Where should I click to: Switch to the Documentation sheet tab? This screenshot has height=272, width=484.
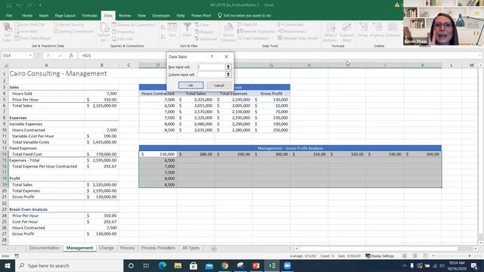(x=45, y=248)
